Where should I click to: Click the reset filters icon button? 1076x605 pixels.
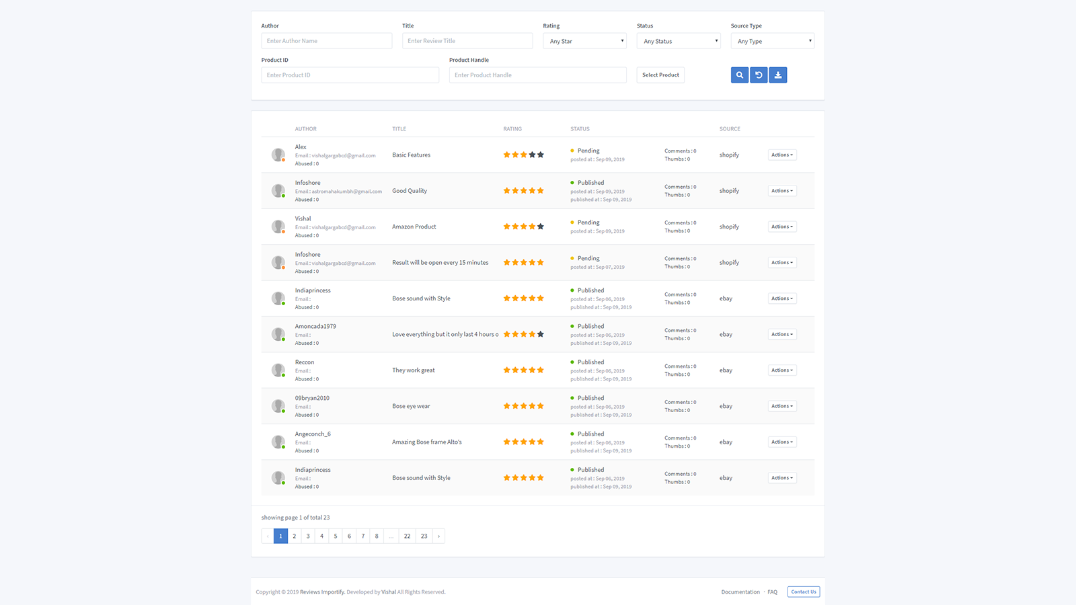coord(759,75)
